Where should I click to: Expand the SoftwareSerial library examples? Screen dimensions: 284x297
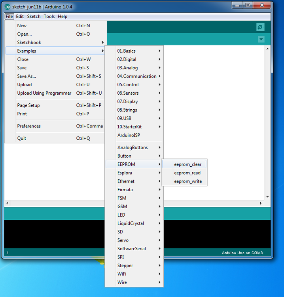click(134, 249)
